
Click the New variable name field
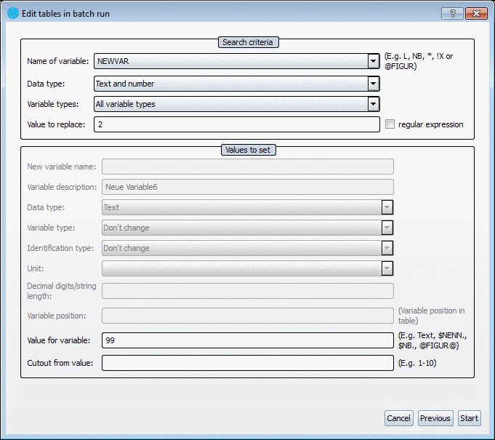pos(247,167)
